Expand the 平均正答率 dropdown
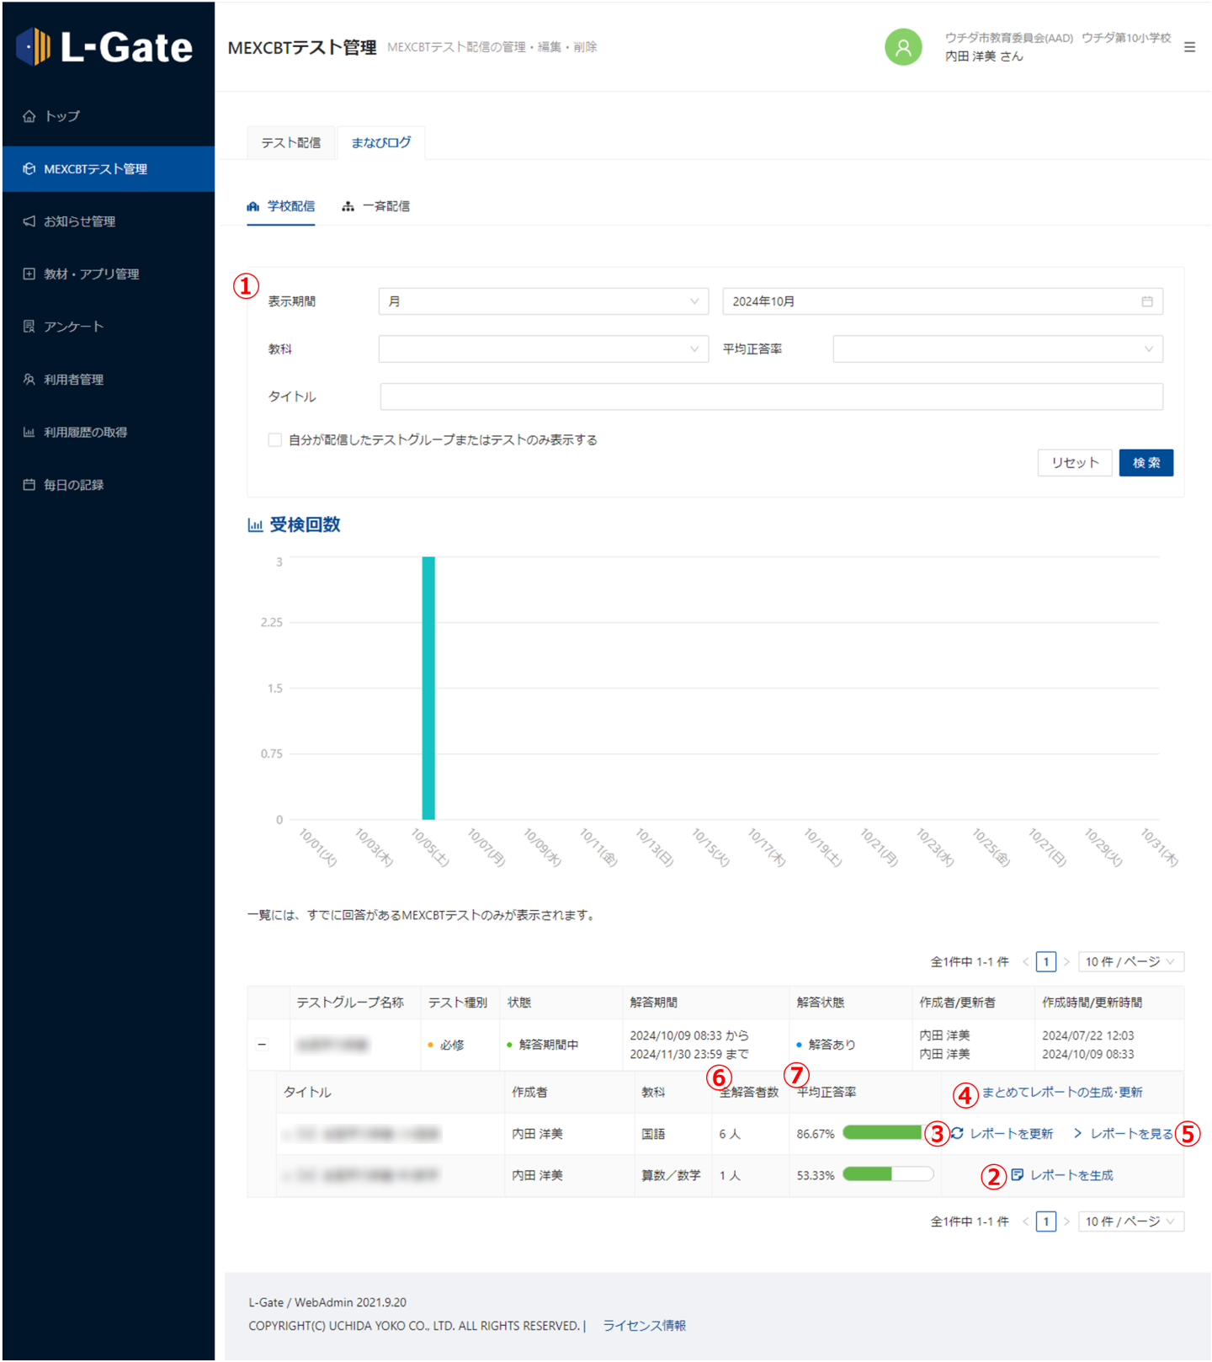 click(997, 349)
